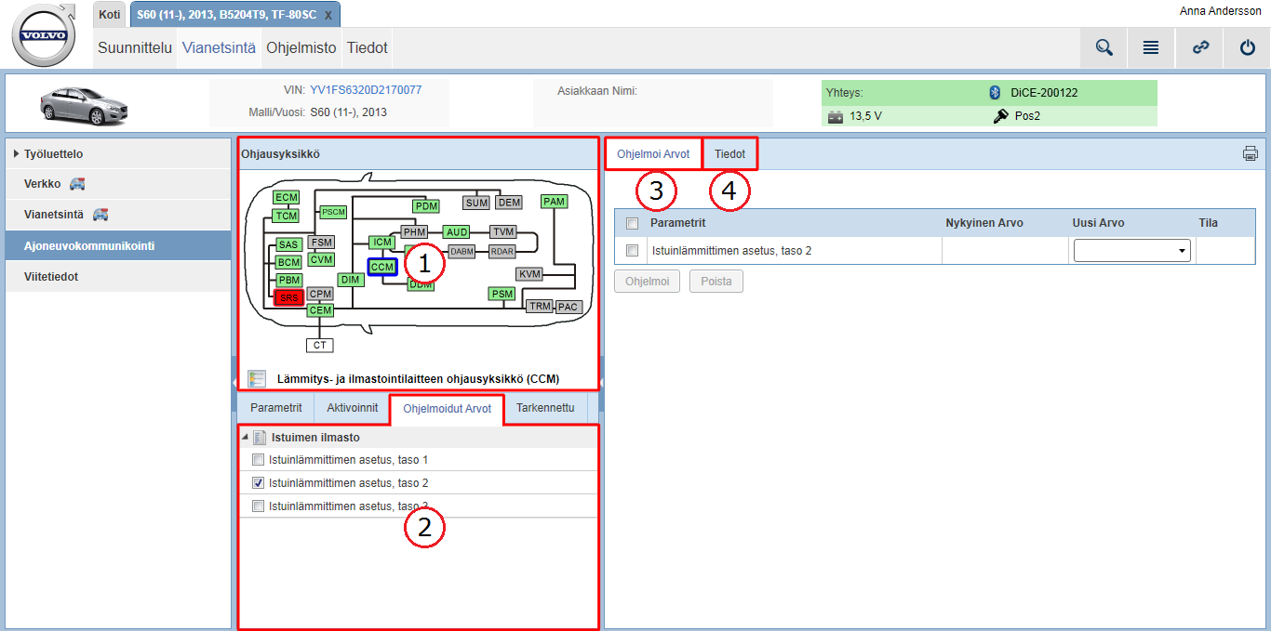Select the PBM control unit node
Image resolution: width=1271 pixels, height=631 pixels.
coord(288,280)
